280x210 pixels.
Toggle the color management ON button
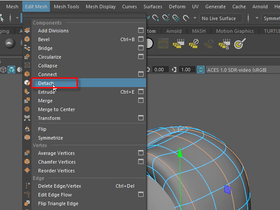pos(201,70)
